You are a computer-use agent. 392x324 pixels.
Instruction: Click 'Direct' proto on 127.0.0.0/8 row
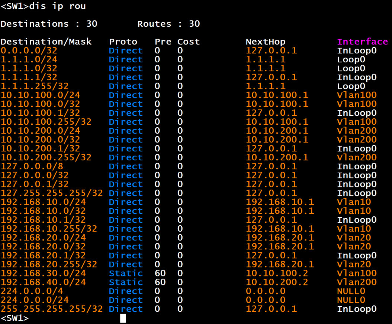click(126, 167)
